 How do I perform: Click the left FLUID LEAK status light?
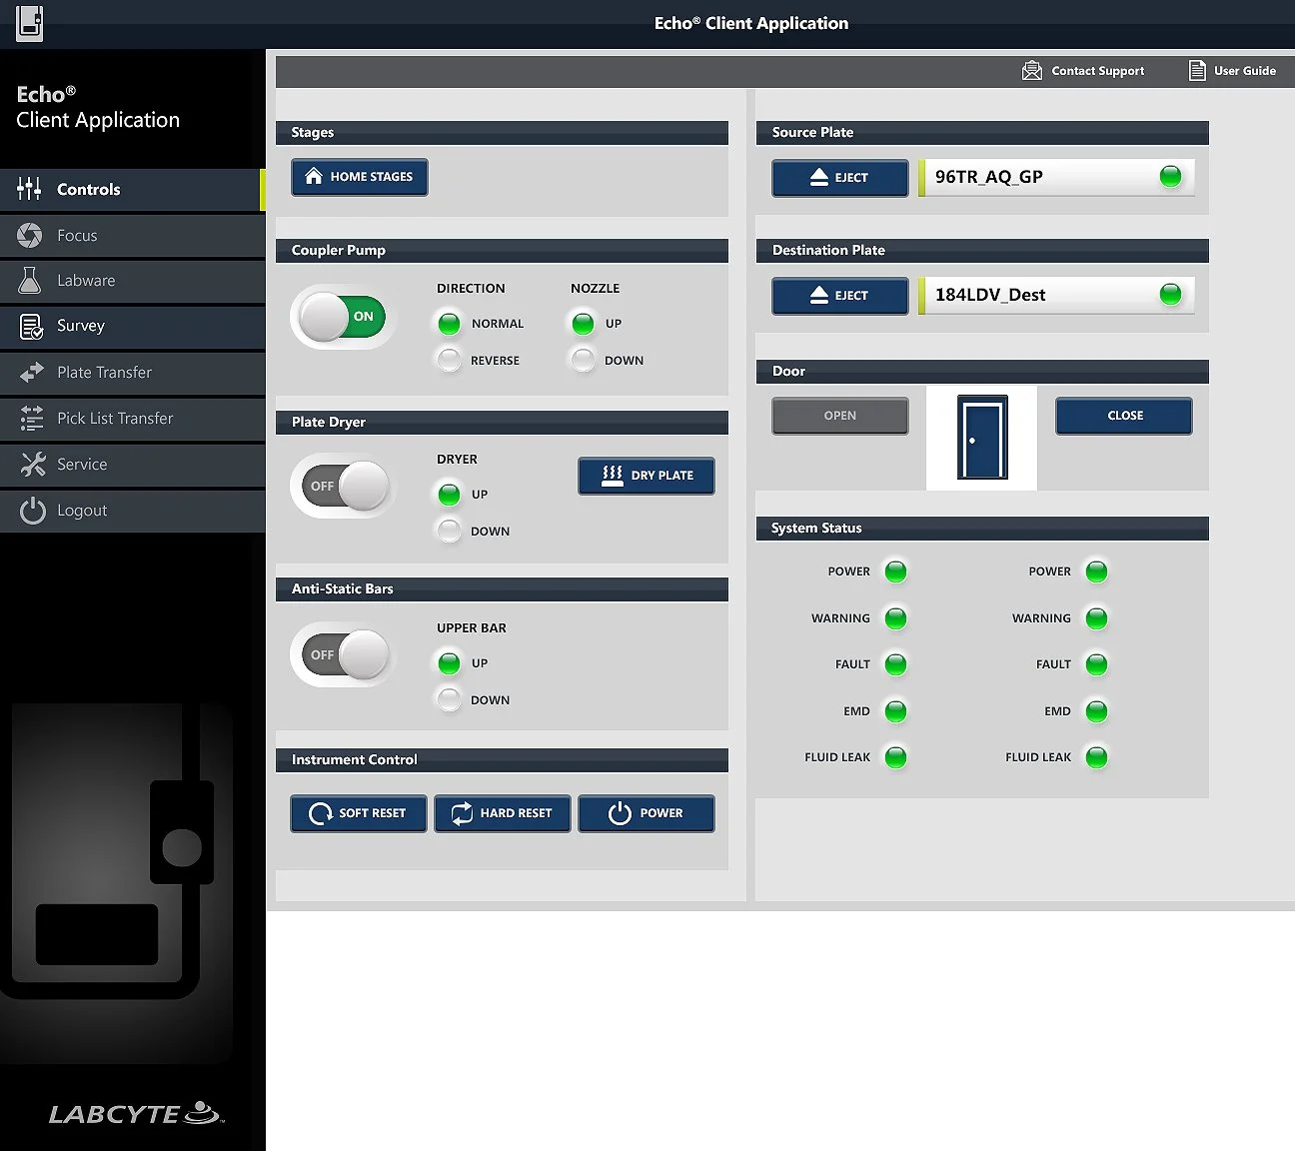pos(896,757)
